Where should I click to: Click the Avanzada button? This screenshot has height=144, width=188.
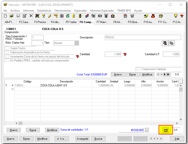(x=83, y=139)
